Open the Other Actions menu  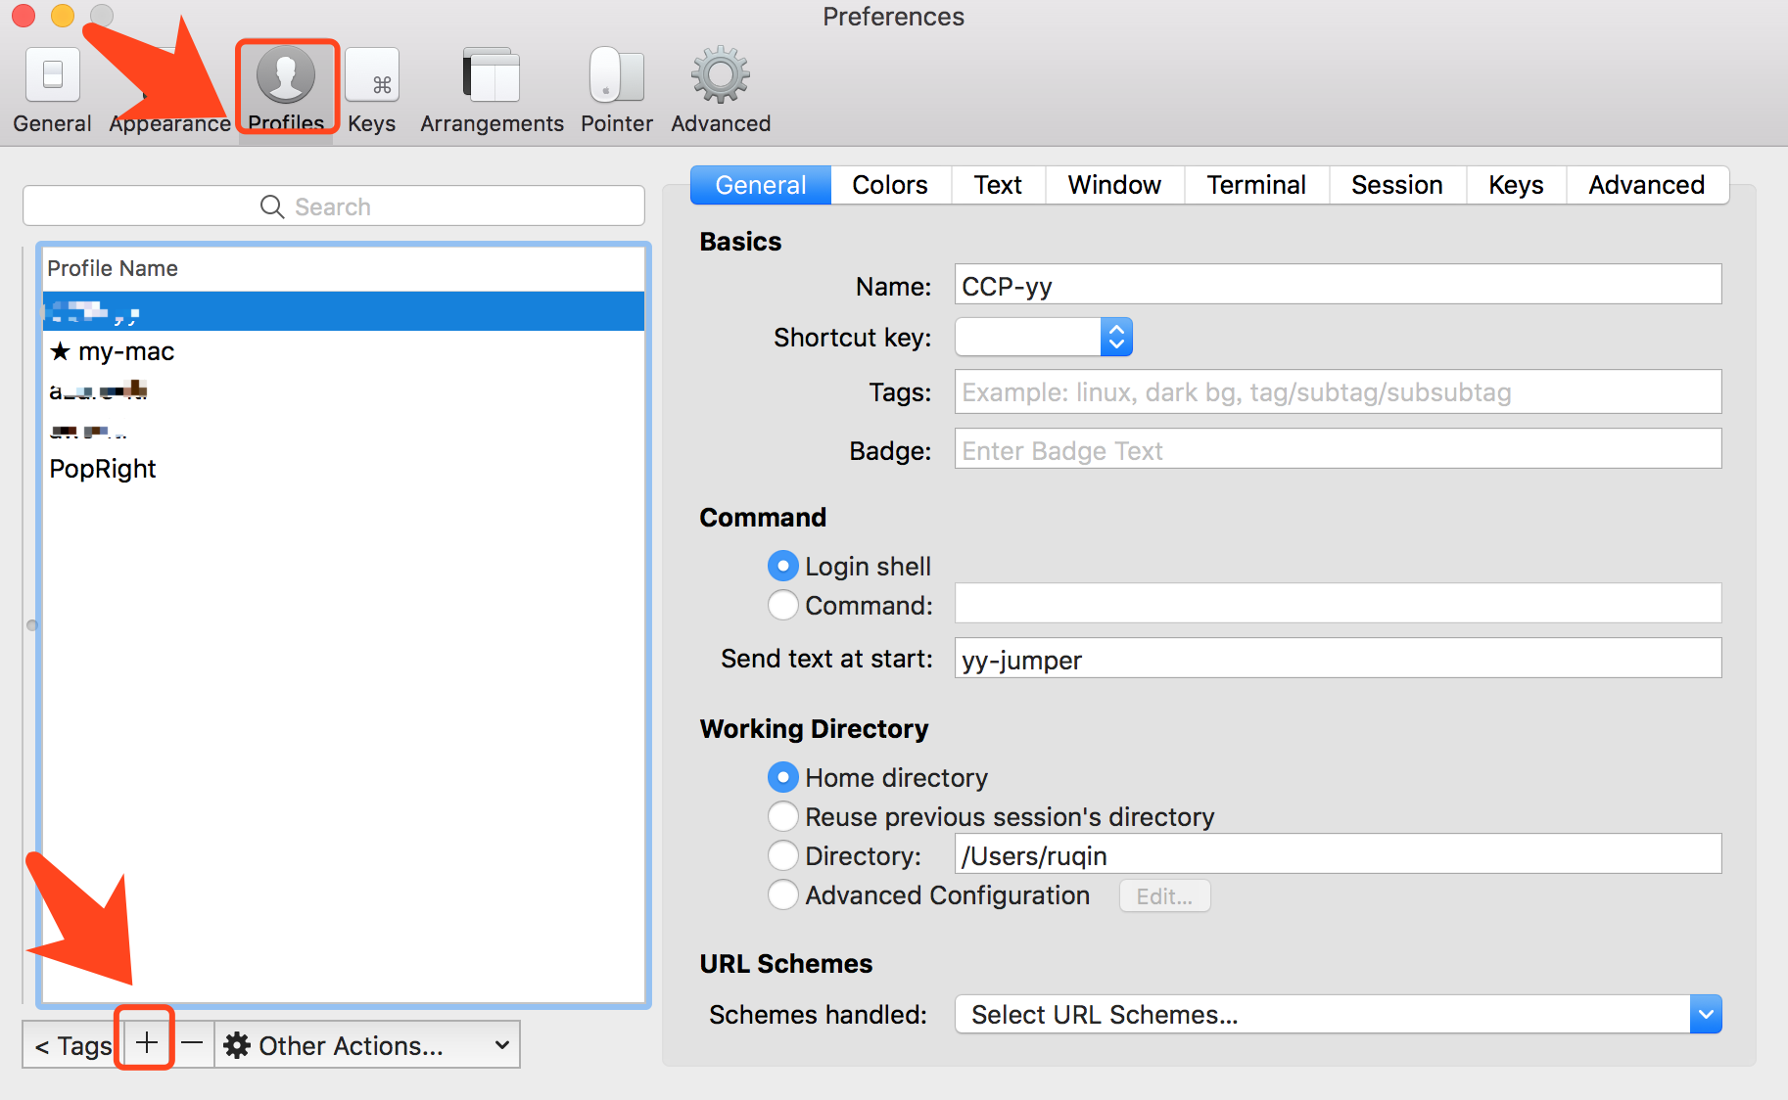tap(367, 1044)
